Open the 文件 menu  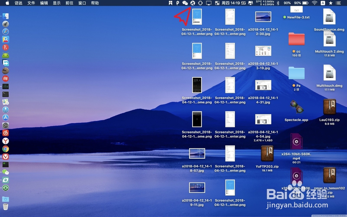pyautogui.click(x=31, y=3)
